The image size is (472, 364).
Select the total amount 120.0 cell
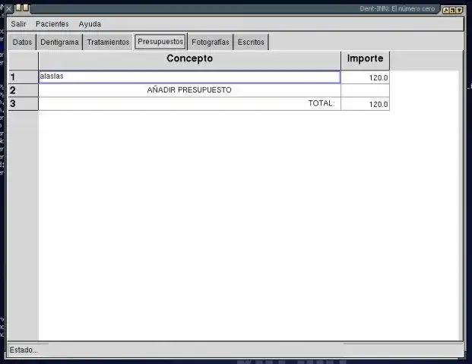(x=365, y=104)
